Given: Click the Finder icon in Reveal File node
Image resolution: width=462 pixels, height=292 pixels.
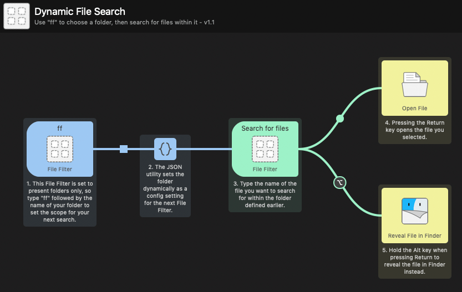Looking at the screenshot, I should tap(414, 211).
